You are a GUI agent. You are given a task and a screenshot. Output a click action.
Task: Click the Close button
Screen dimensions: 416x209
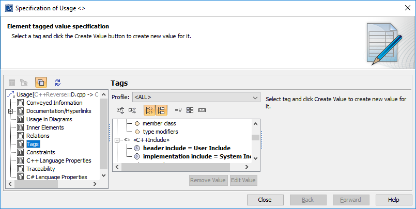(265, 200)
